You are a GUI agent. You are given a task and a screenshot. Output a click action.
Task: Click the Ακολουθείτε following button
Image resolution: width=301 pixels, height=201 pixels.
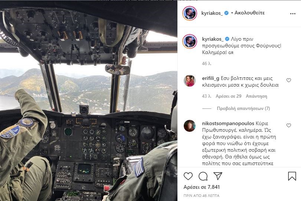click(249, 13)
